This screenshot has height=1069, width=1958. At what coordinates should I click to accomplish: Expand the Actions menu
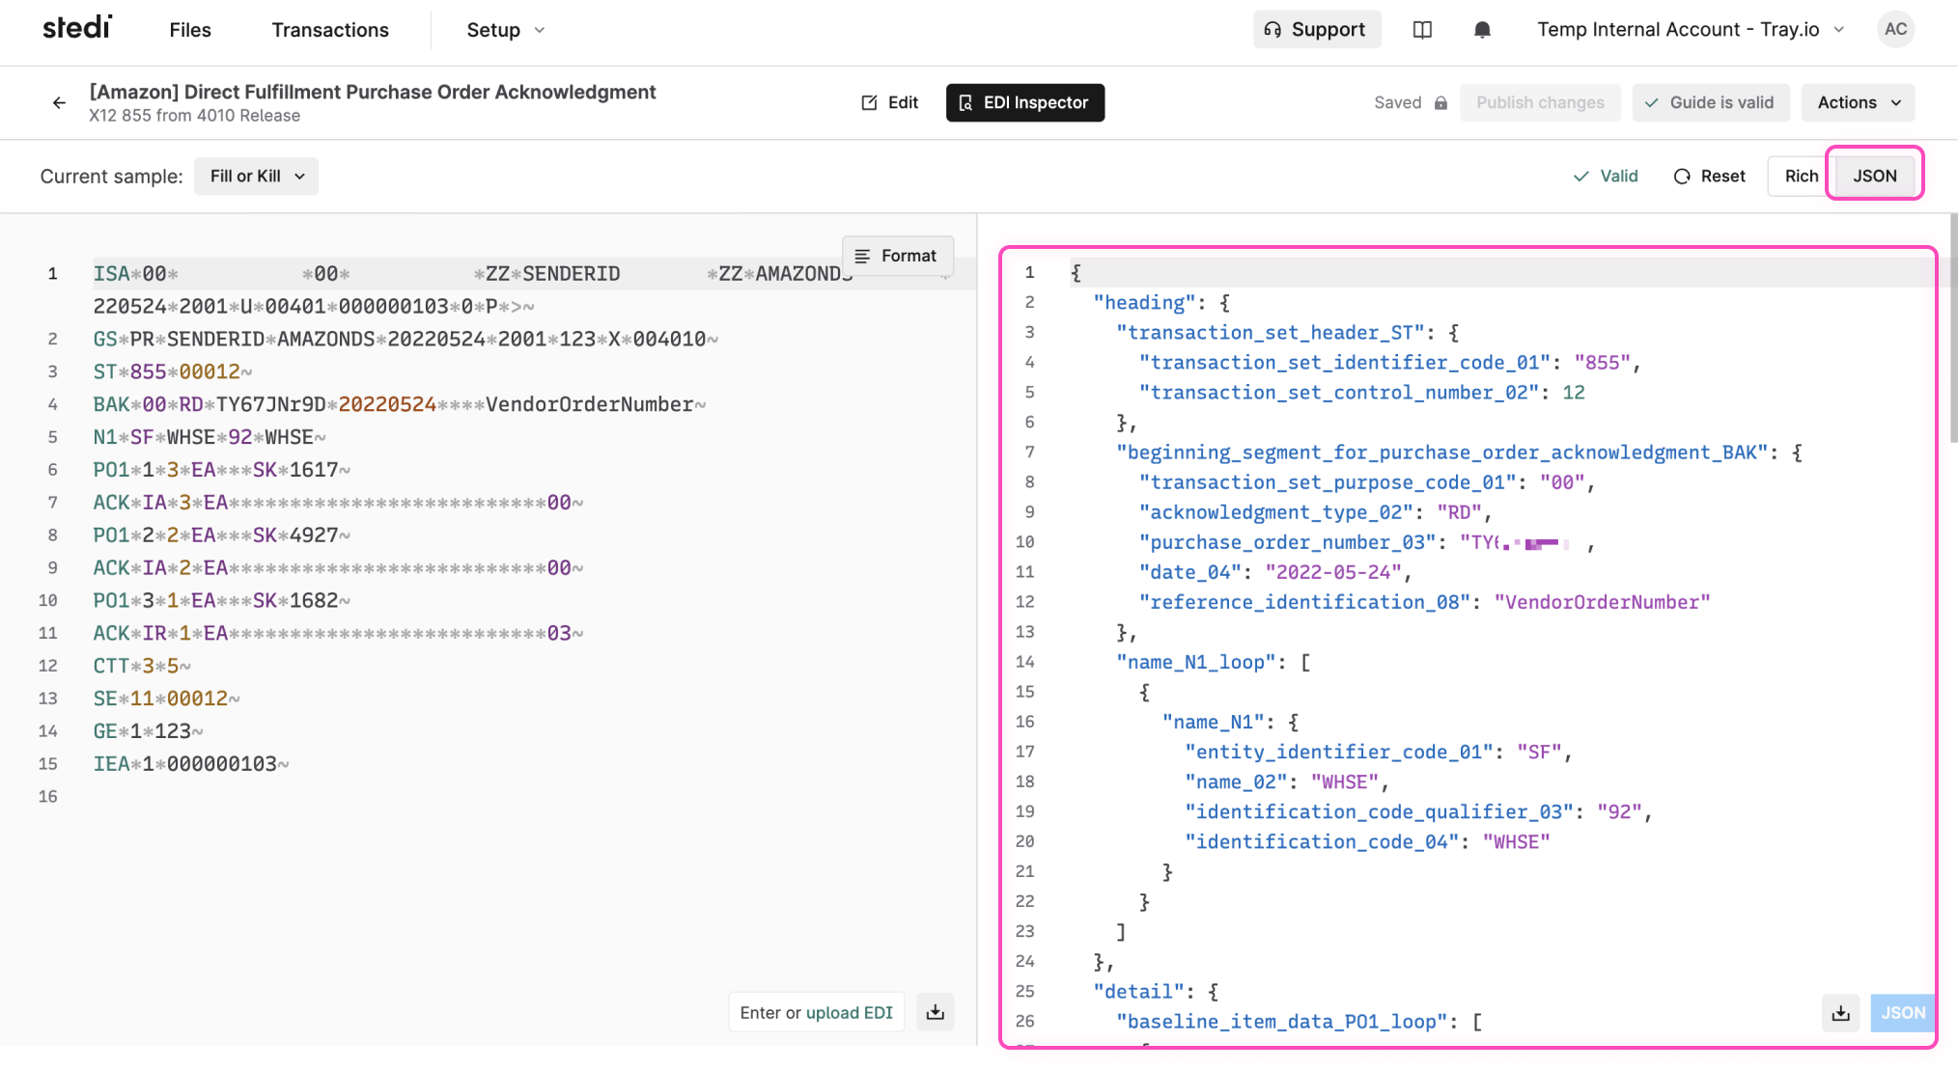[1856, 102]
